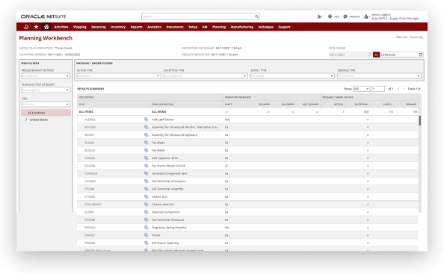Click the copy icon in the Fan Frame Master Coil row
This screenshot has height=274, width=444.
[x=146, y=166]
